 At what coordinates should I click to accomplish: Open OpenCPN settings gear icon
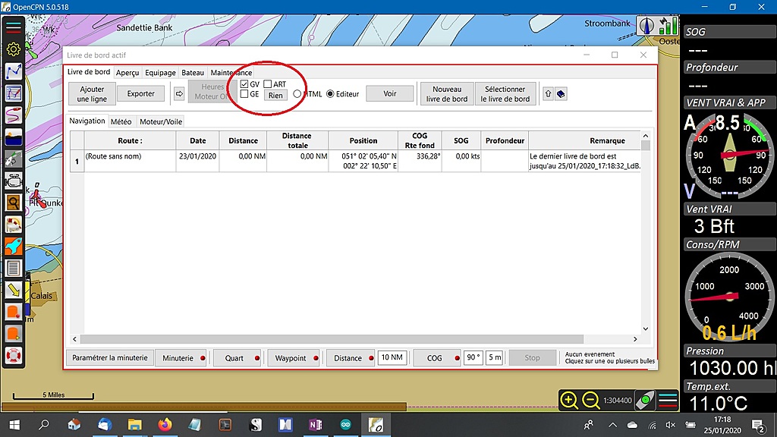[14, 49]
